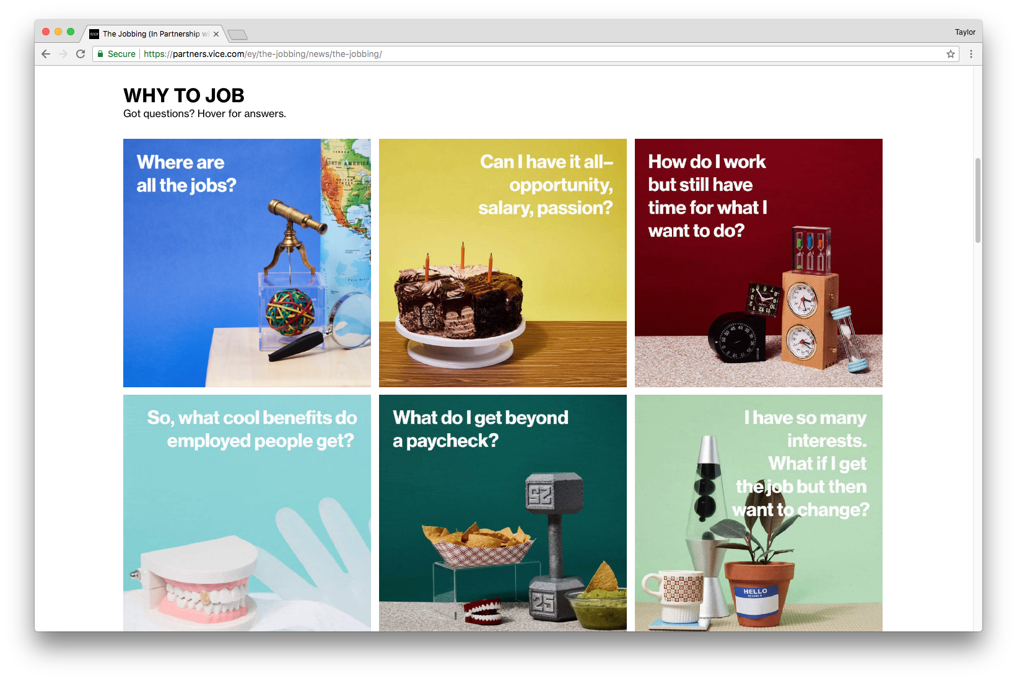
Task: Click the URL address bar
Action: (x=526, y=54)
